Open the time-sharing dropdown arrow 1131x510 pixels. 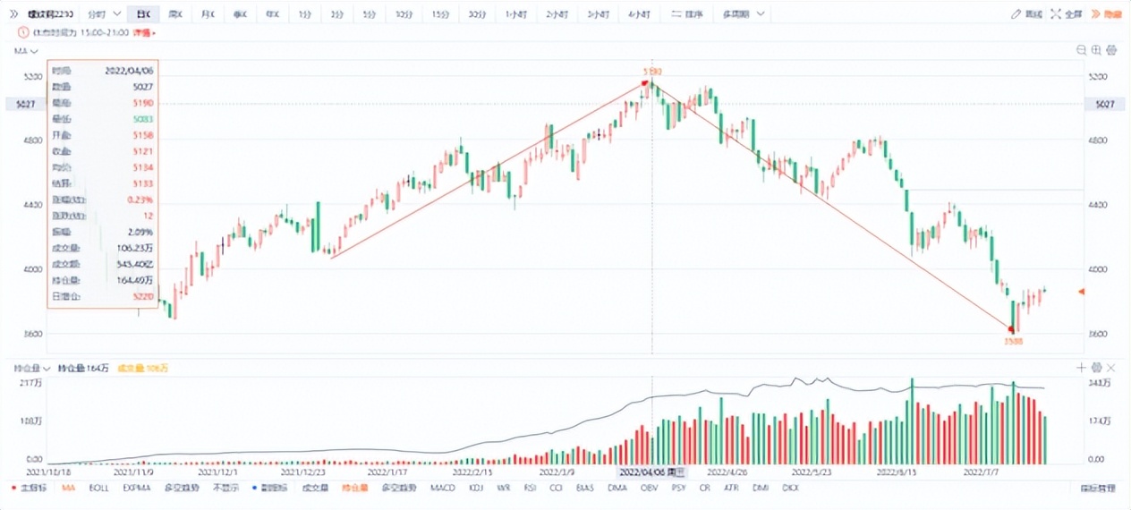click(x=117, y=14)
